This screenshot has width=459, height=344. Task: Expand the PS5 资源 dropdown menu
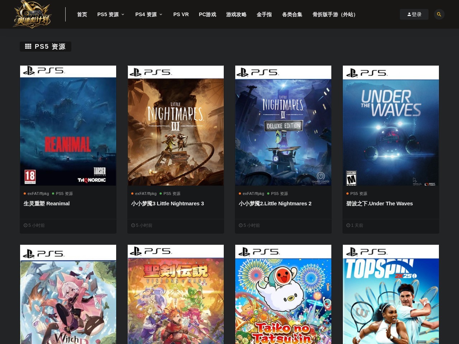pos(111,14)
